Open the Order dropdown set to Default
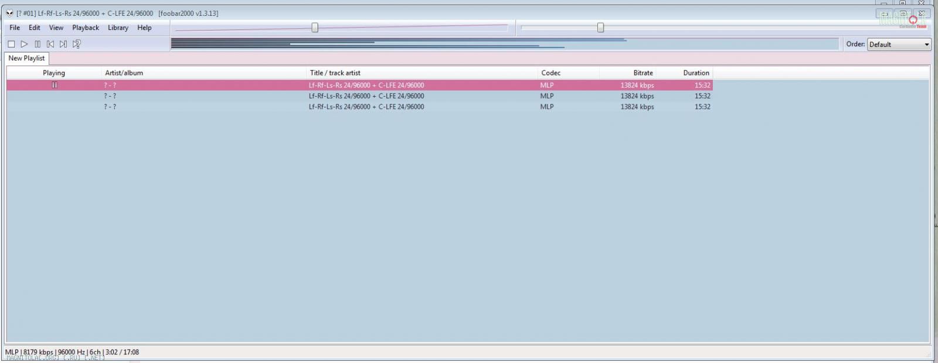 tap(899, 44)
